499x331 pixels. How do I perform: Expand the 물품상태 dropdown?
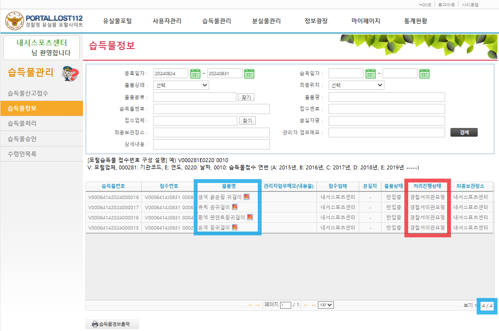pyautogui.click(x=181, y=85)
